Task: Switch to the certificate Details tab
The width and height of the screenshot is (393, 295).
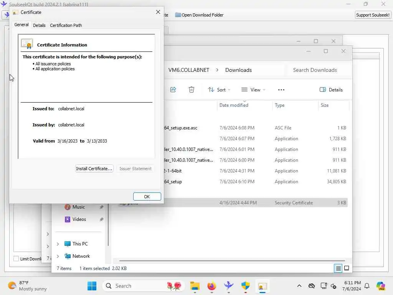Action: (40, 25)
